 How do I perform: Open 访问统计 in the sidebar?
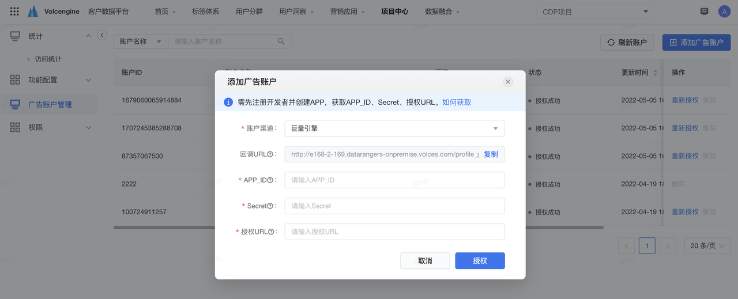pyautogui.click(x=48, y=59)
